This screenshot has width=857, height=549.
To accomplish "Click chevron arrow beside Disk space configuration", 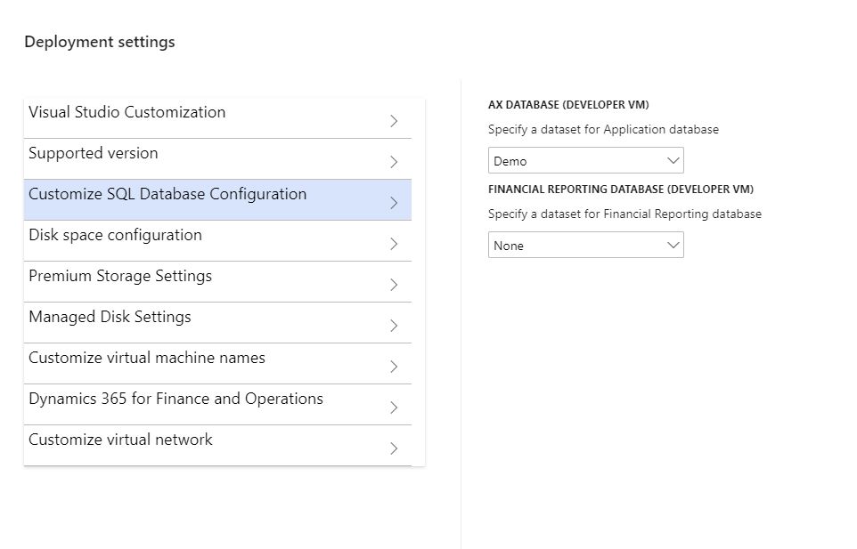I will [394, 244].
